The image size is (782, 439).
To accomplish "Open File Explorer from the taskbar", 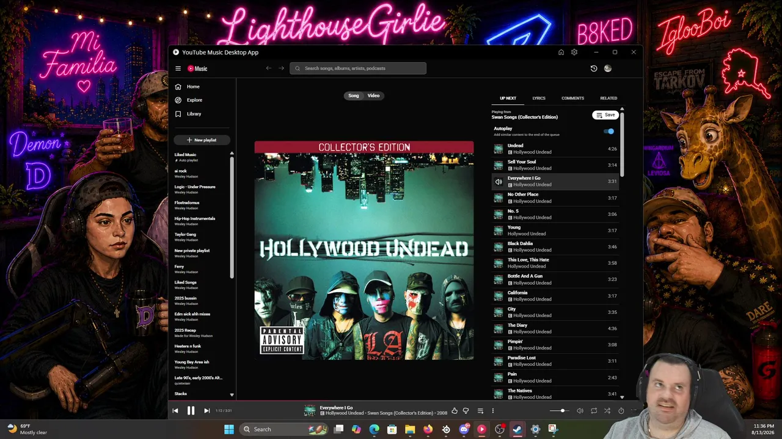I will tap(410, 429).
